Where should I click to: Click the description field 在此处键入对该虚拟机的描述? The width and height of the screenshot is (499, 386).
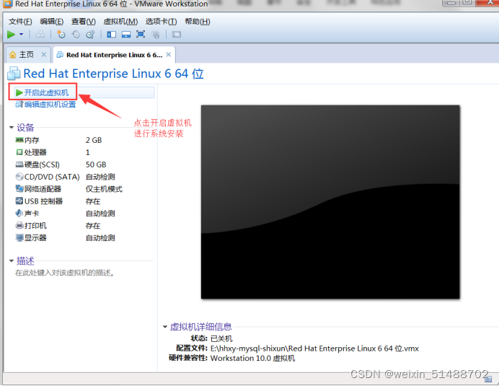coord(65,273)
